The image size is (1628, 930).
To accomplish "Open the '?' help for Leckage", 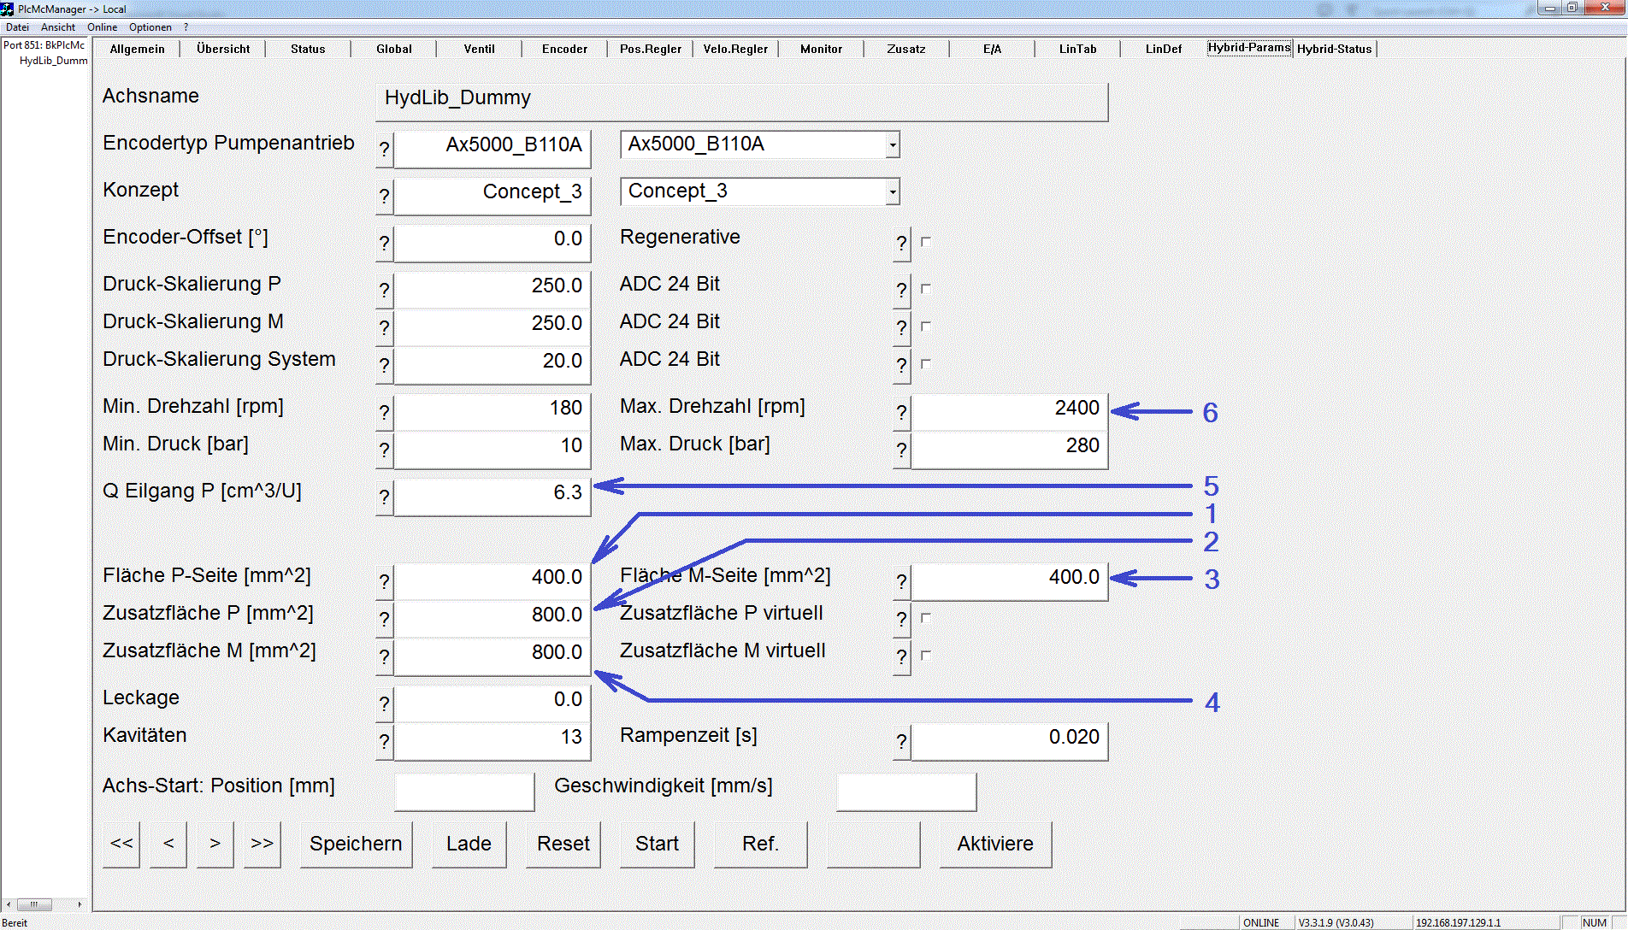I will click(385, 704).
